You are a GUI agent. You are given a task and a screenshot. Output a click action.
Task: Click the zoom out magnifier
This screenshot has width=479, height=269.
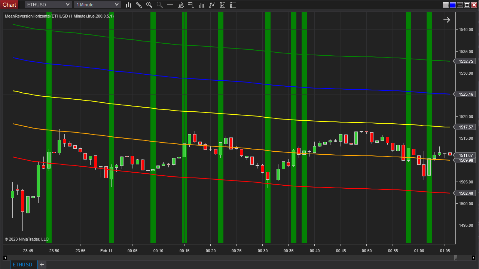click(160, 5)
